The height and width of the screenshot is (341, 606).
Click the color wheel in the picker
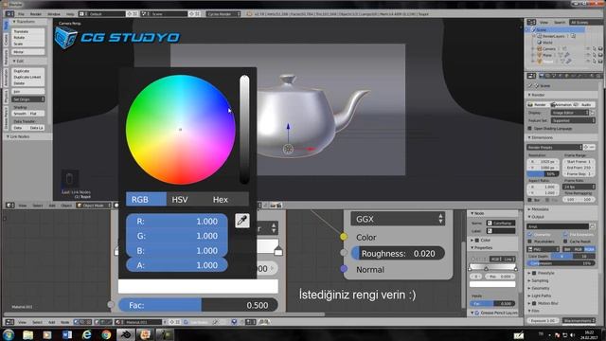(x=181, y=130)
